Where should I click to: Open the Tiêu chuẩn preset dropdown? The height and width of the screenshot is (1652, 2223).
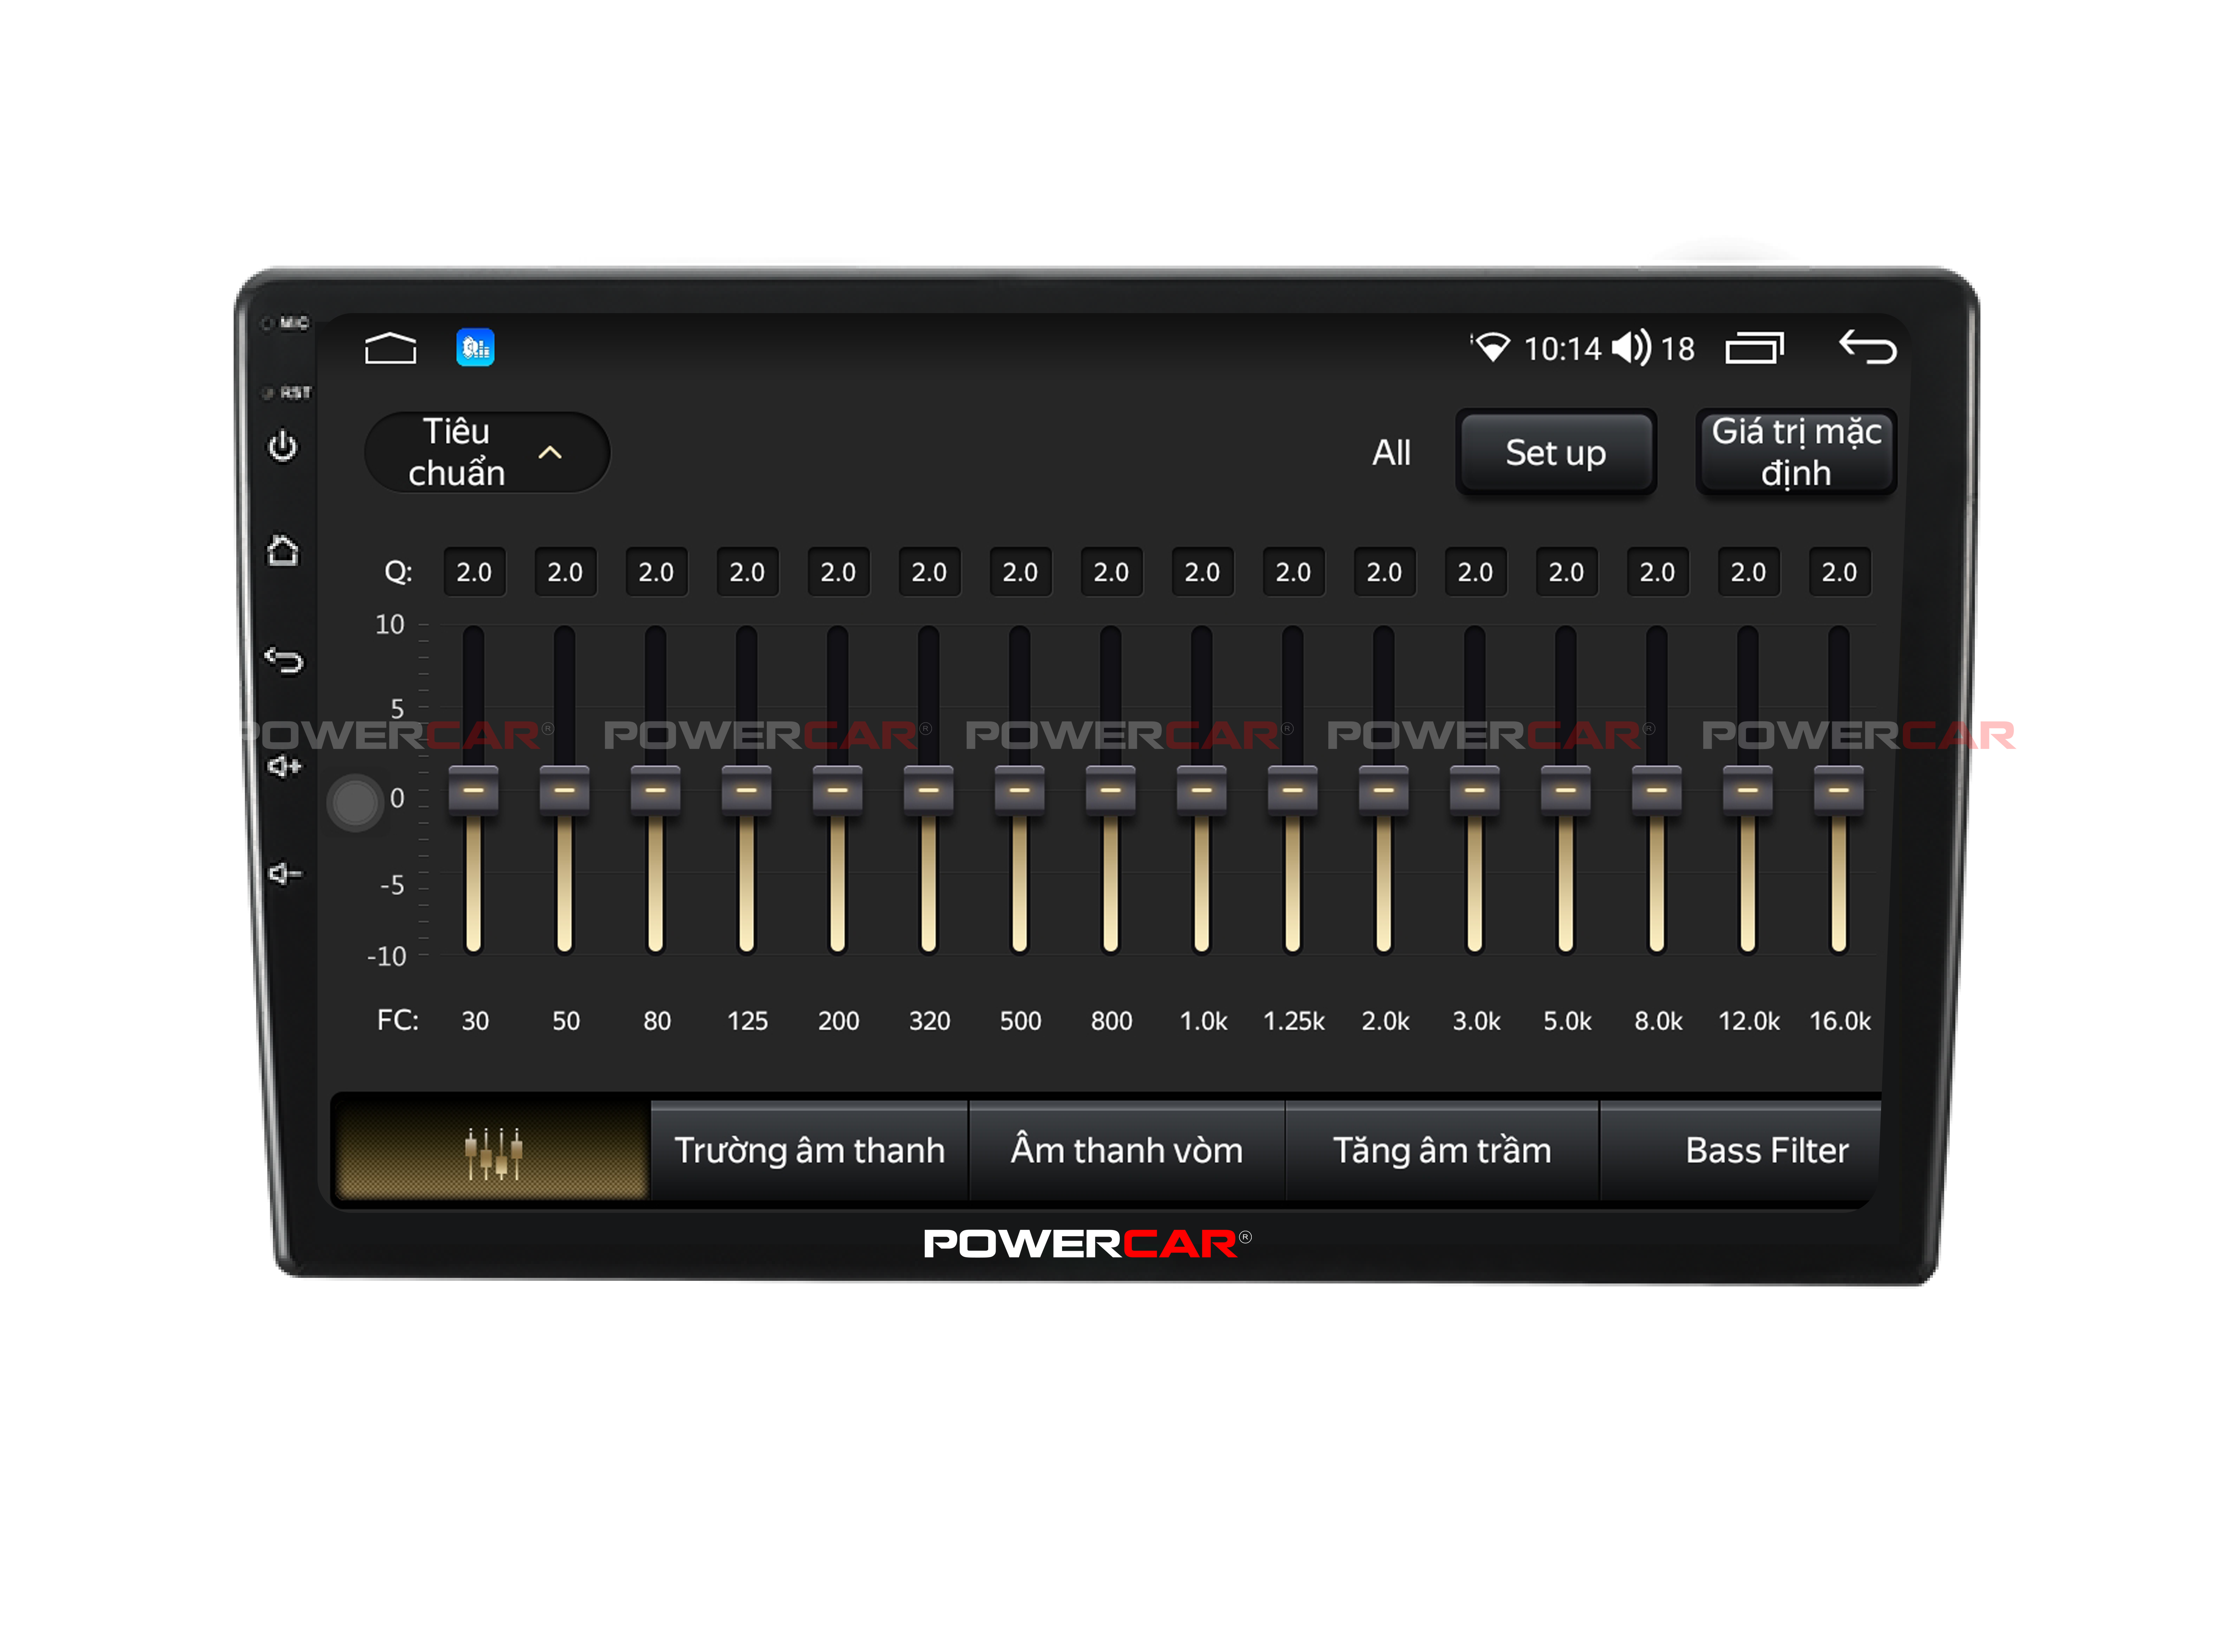487,452
